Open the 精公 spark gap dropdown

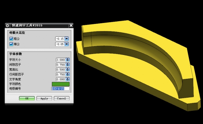click(x=67, y=44)
